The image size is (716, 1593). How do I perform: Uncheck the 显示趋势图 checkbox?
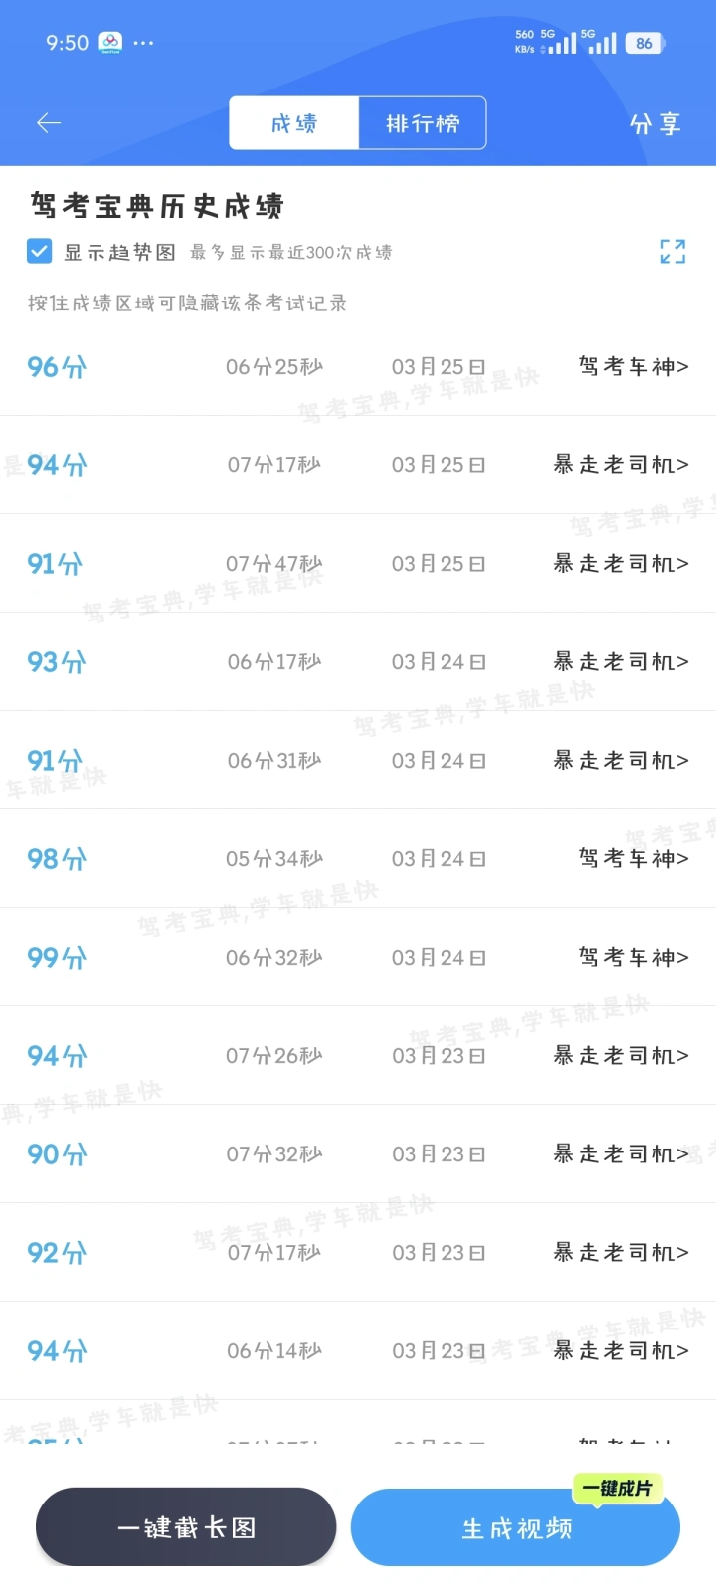pyautogui.click(x=40, y=251)
